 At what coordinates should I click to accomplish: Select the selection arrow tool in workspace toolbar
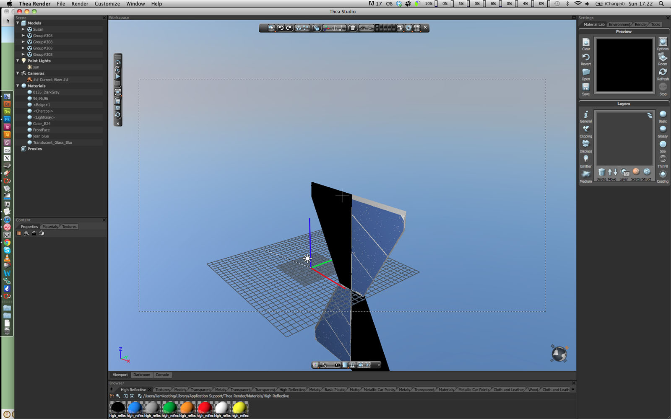[x=271, y=28]
